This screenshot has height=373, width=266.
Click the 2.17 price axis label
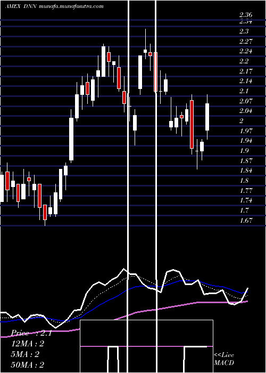(246, 71)
